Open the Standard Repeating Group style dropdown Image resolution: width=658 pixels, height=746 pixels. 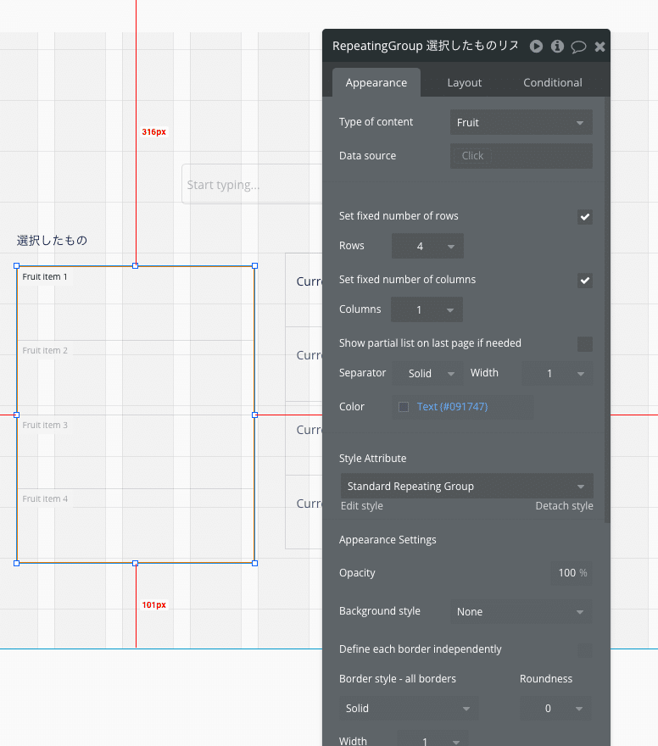466,486
